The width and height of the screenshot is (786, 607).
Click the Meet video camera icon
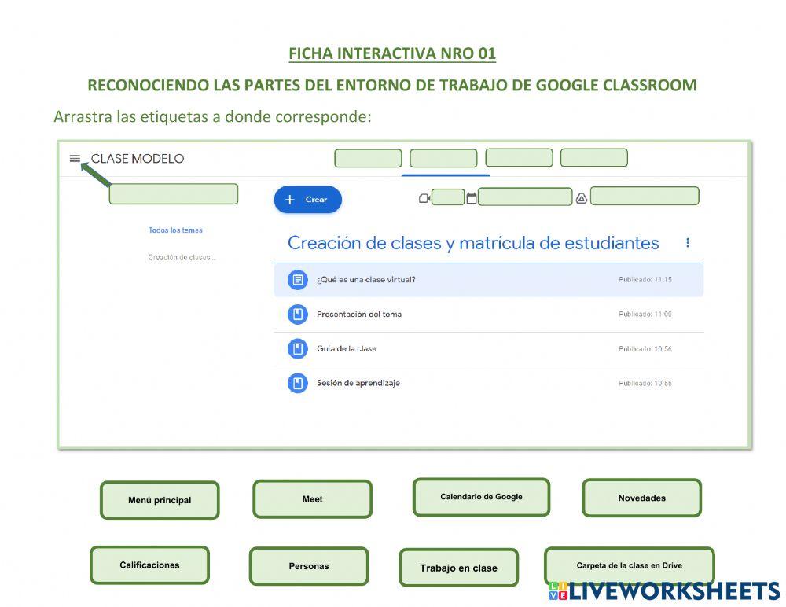pos(424,198)
